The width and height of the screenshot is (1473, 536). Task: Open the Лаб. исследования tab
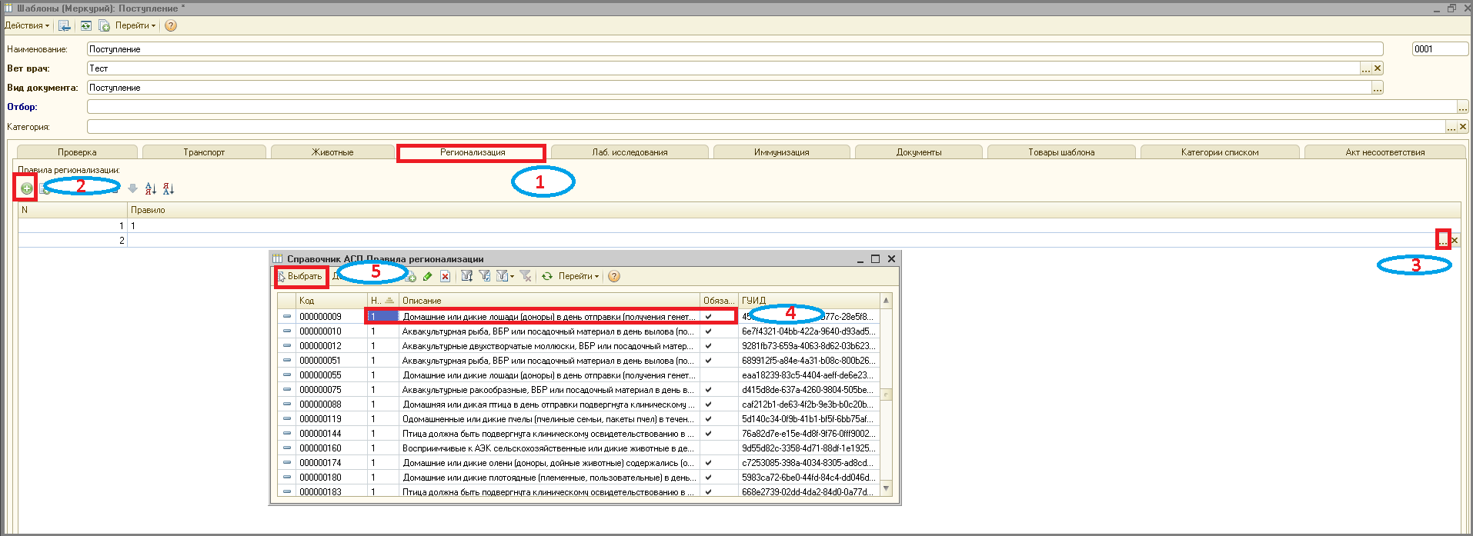630,152
